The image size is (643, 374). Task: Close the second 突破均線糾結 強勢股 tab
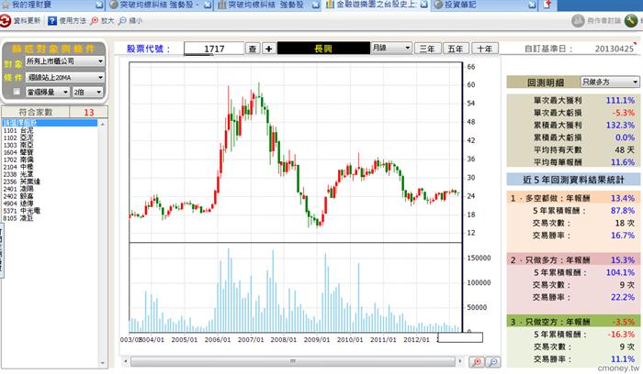click(x=315, y=5)
